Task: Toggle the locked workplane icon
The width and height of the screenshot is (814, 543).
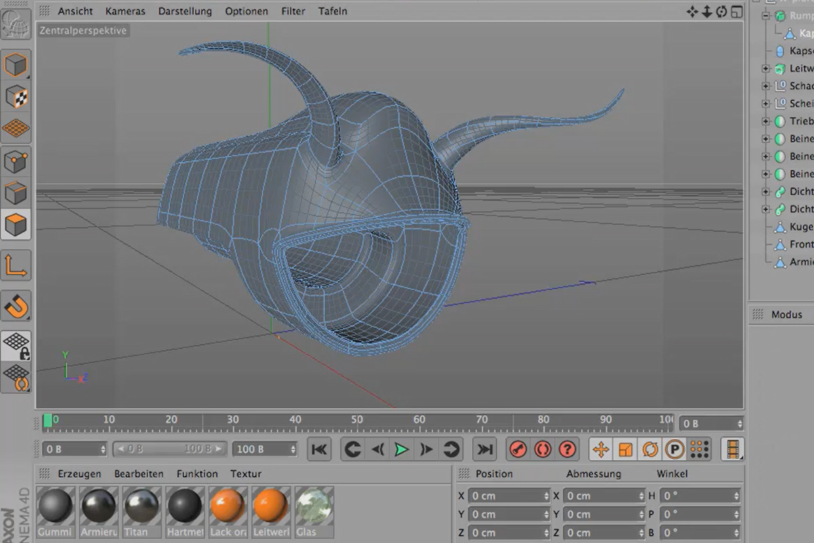Action: click(16, 346)
